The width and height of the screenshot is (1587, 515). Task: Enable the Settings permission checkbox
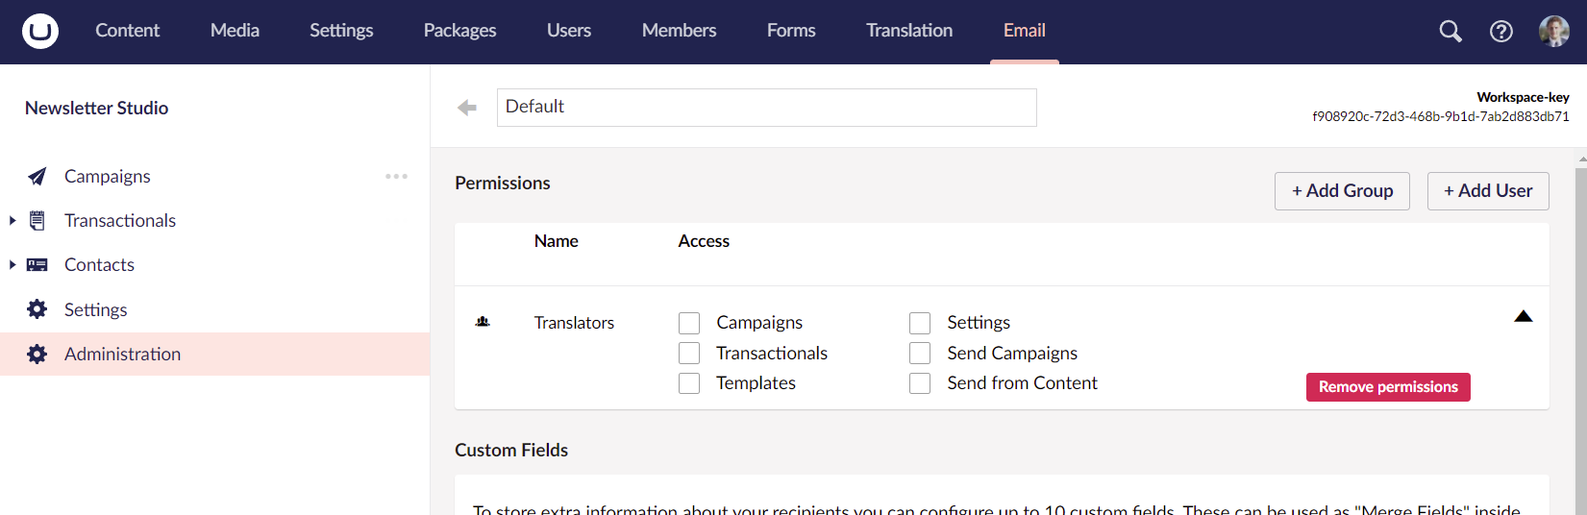coord(920,323)
